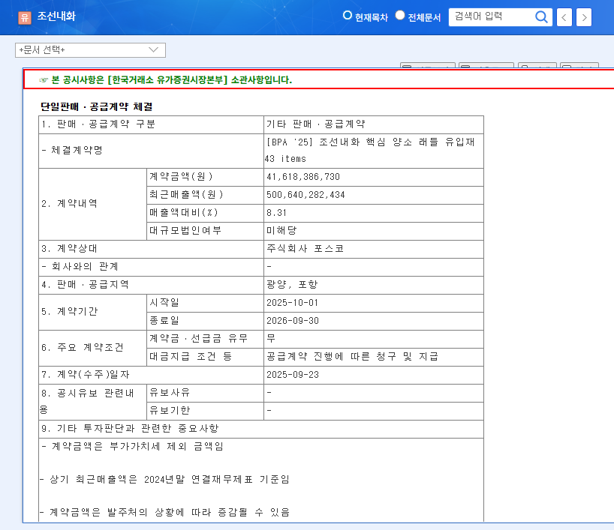
Task: Click the orange 유 market badge icon
Action: click(25, 17)
